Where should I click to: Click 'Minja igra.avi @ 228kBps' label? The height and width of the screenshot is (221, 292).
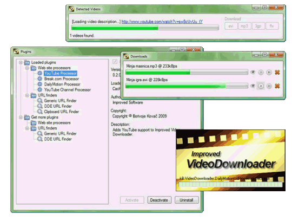pos(147,80)
